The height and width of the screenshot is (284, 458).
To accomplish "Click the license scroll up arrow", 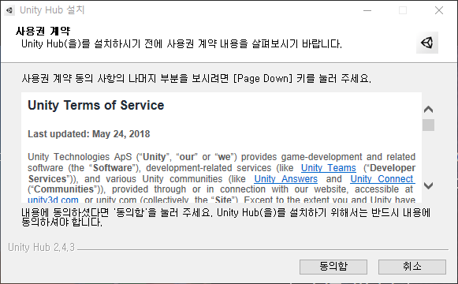I will (428, 110).
